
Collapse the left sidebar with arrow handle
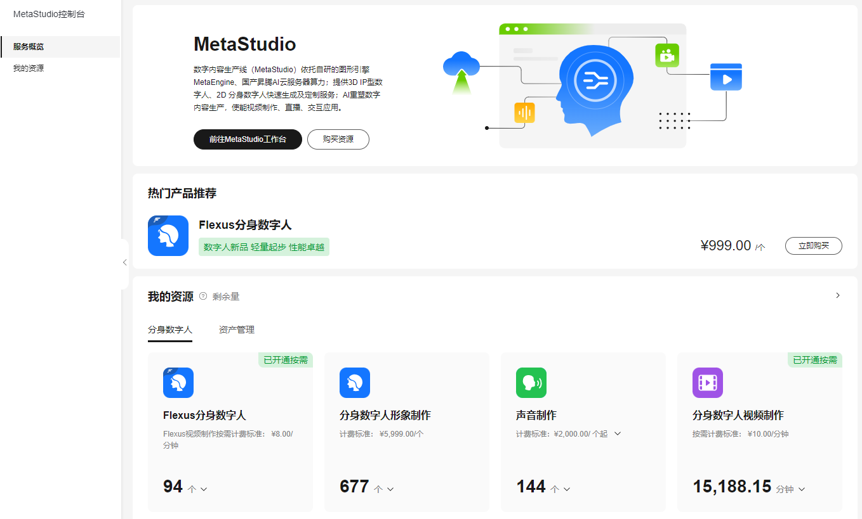pos(124,262)
